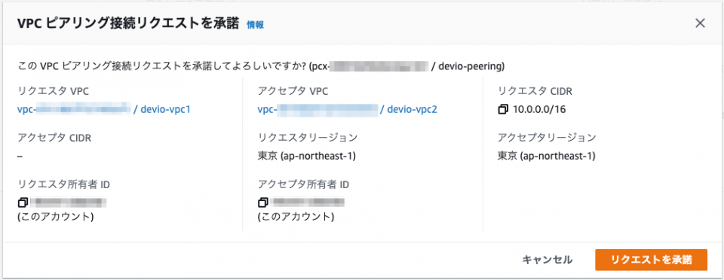
Task: Close the VPC peering accept dialog
Action: [x=700, y=23]
